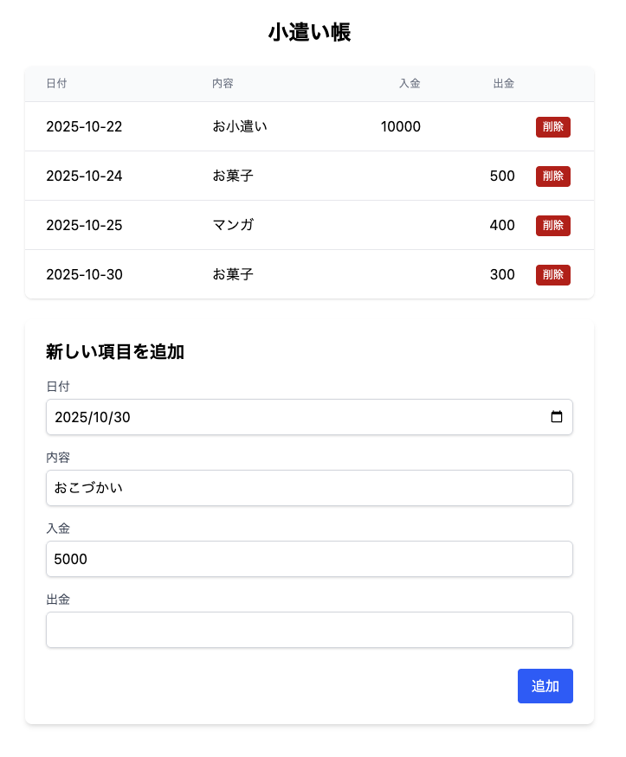Click the date text 2025/10/30 in form
The width and height of the screenshot is (626, 757).
click(93, 417)
